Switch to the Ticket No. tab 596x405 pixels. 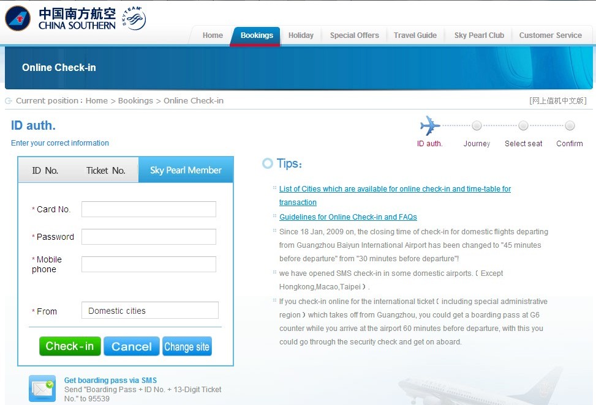[105, 171]
